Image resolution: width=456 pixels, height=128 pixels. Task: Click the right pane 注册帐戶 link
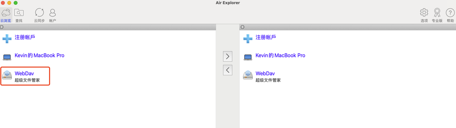266,37
